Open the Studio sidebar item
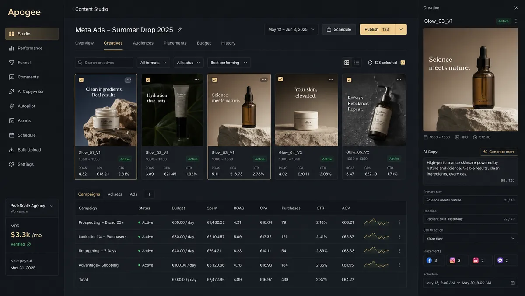This screenshot has height=296, width=525. tap(32, 34)
